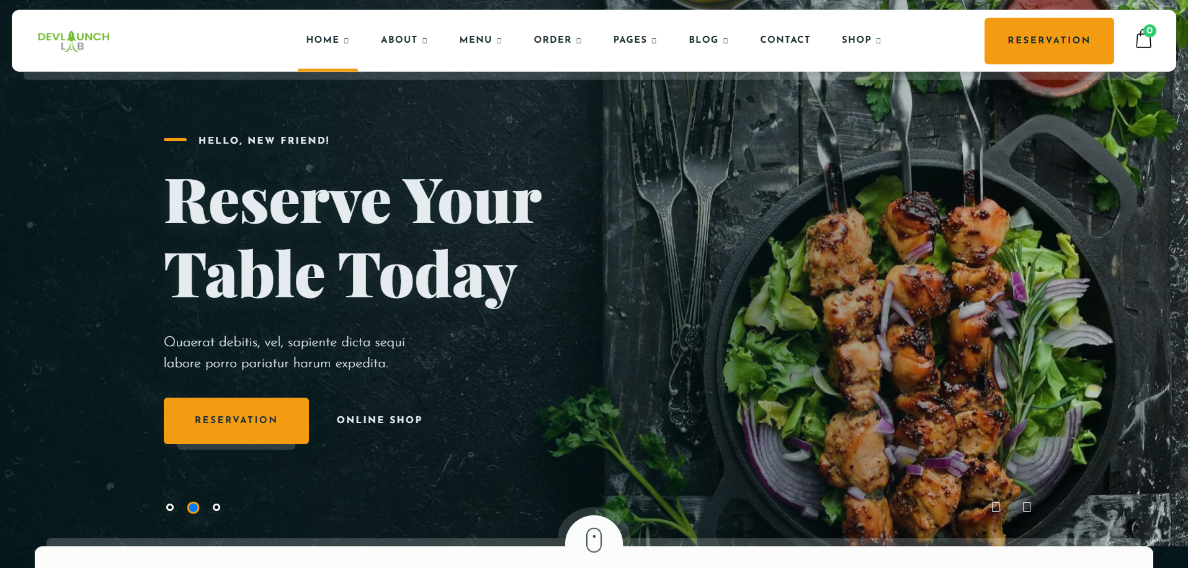Expand the Menu dropdown item

click(480, 40)
